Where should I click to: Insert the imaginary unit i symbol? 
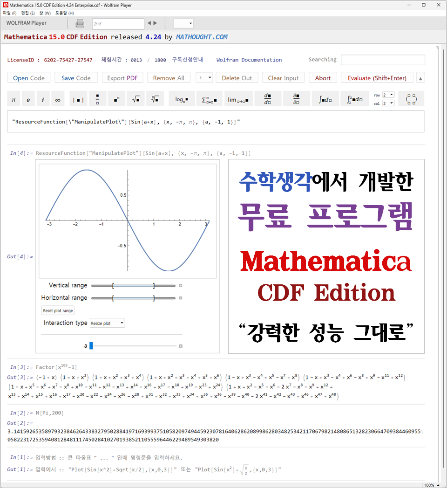coord(43,99)
